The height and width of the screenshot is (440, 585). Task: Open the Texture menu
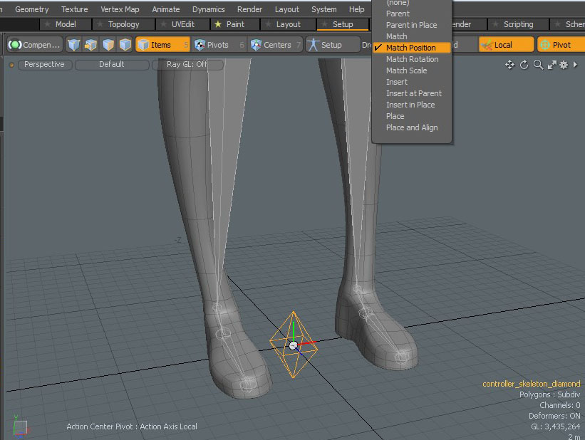[75, 9]
